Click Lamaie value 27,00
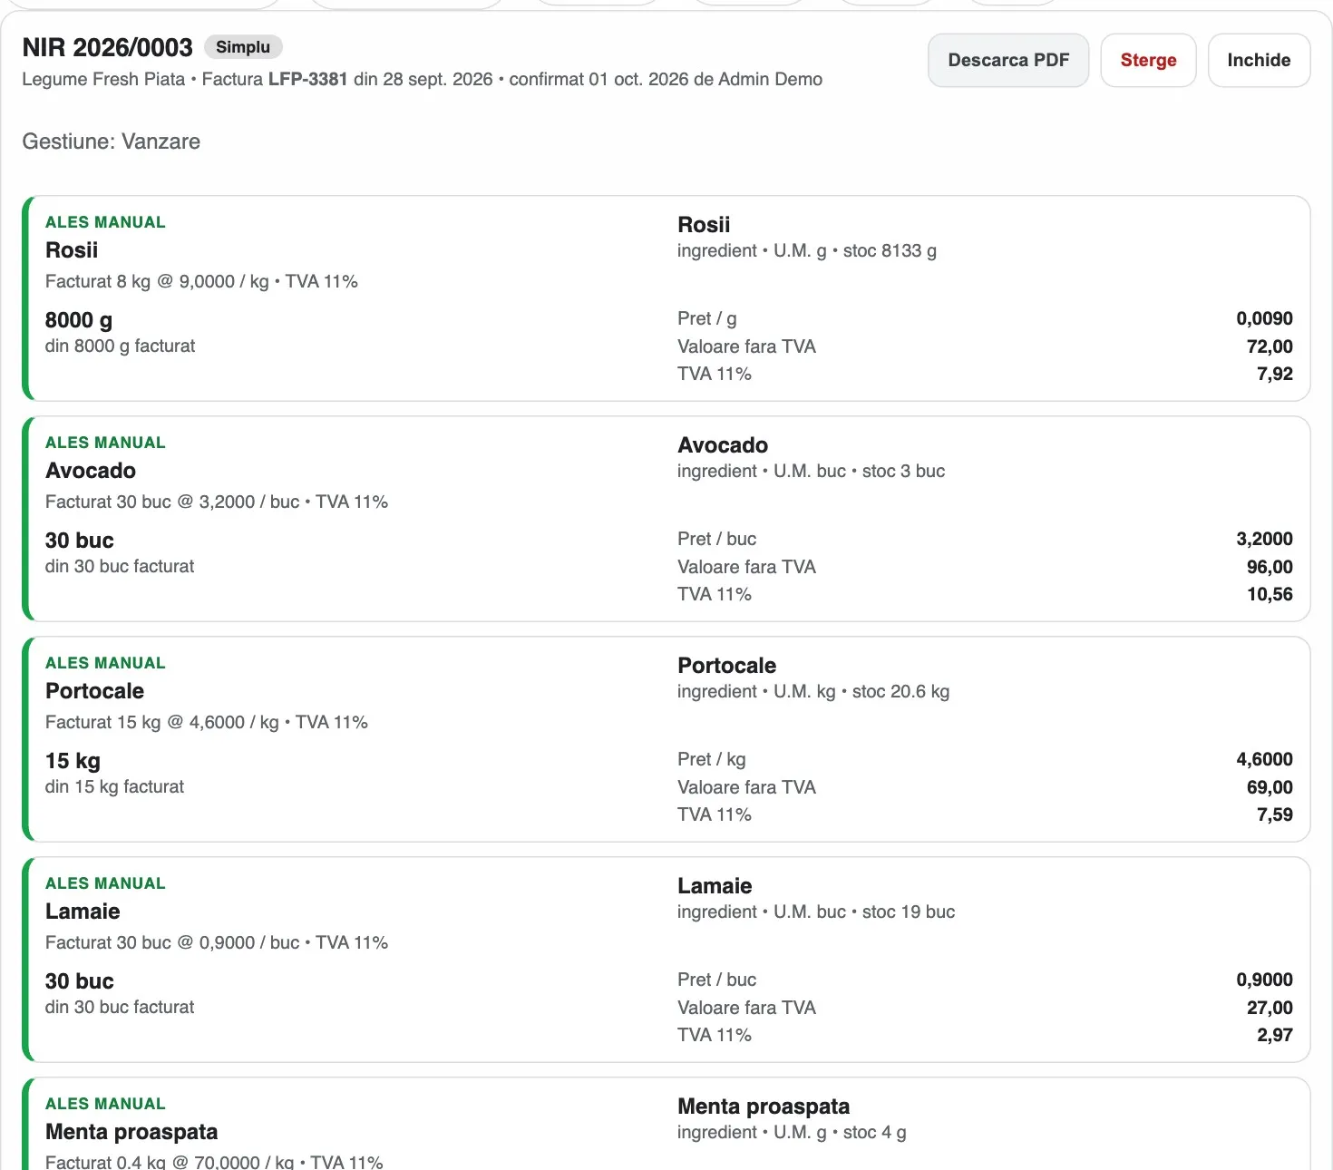1333x1170 pixels. tap(1270, 1008)
